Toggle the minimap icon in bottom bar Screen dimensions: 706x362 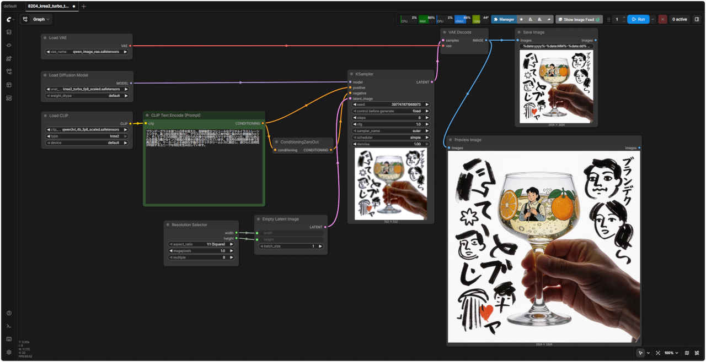[687, 353]
